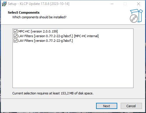Proceed with the Next button
146x113 pixels.
click(107, 106)
